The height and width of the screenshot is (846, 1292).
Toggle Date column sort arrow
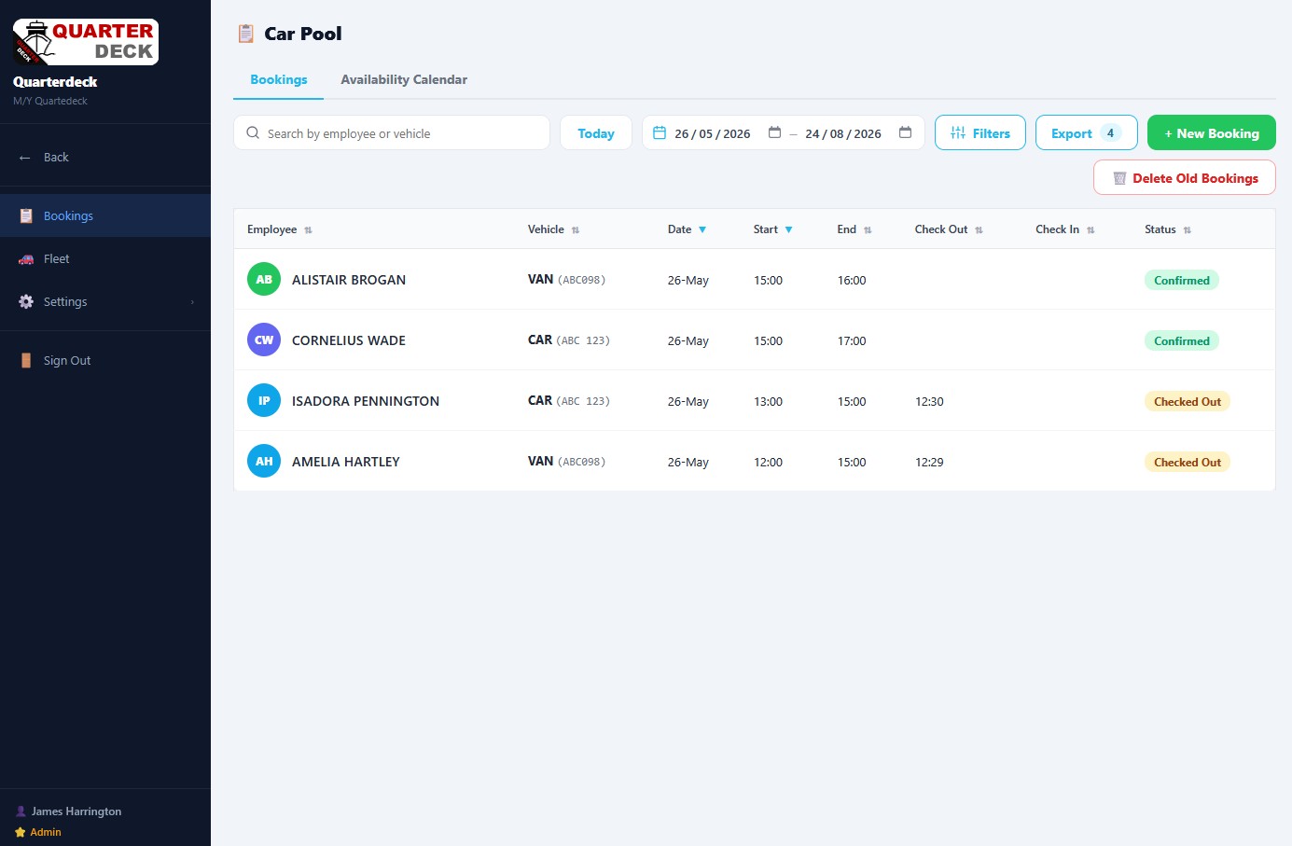(702, 229)
